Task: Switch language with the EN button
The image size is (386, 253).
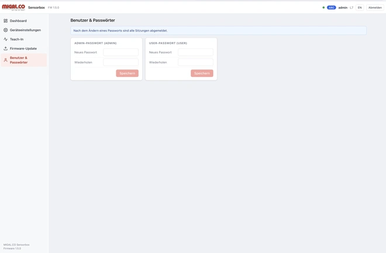Action: (360, 8)
